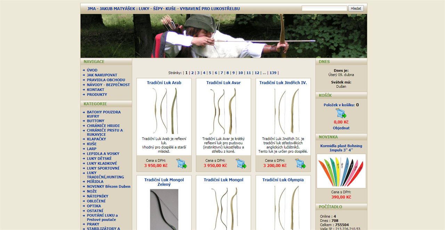Open NÁVODY - BEZPEČNOST navigation link
The width and height of the screenshot is (445, 230).
tap(108, 85)
